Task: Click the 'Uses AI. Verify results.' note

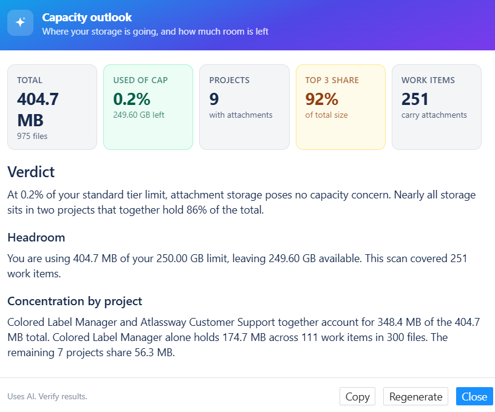Action: pos(47,397)
